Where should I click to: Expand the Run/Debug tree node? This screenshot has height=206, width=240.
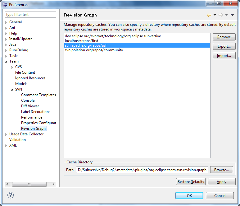(6, 50)
